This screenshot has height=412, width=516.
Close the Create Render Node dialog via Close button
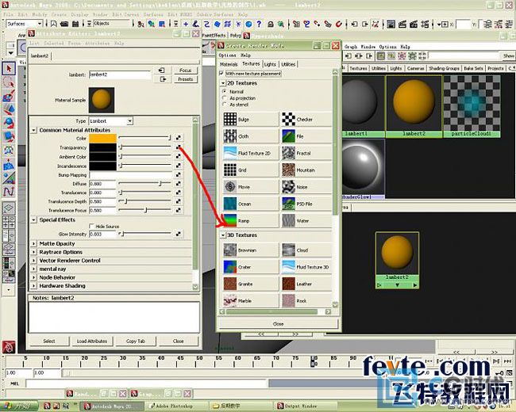(278, 323)
